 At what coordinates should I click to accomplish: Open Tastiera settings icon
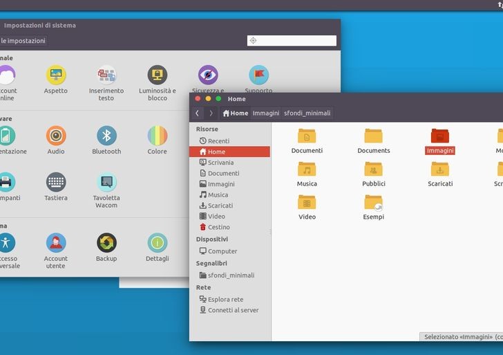pos(56,182)
